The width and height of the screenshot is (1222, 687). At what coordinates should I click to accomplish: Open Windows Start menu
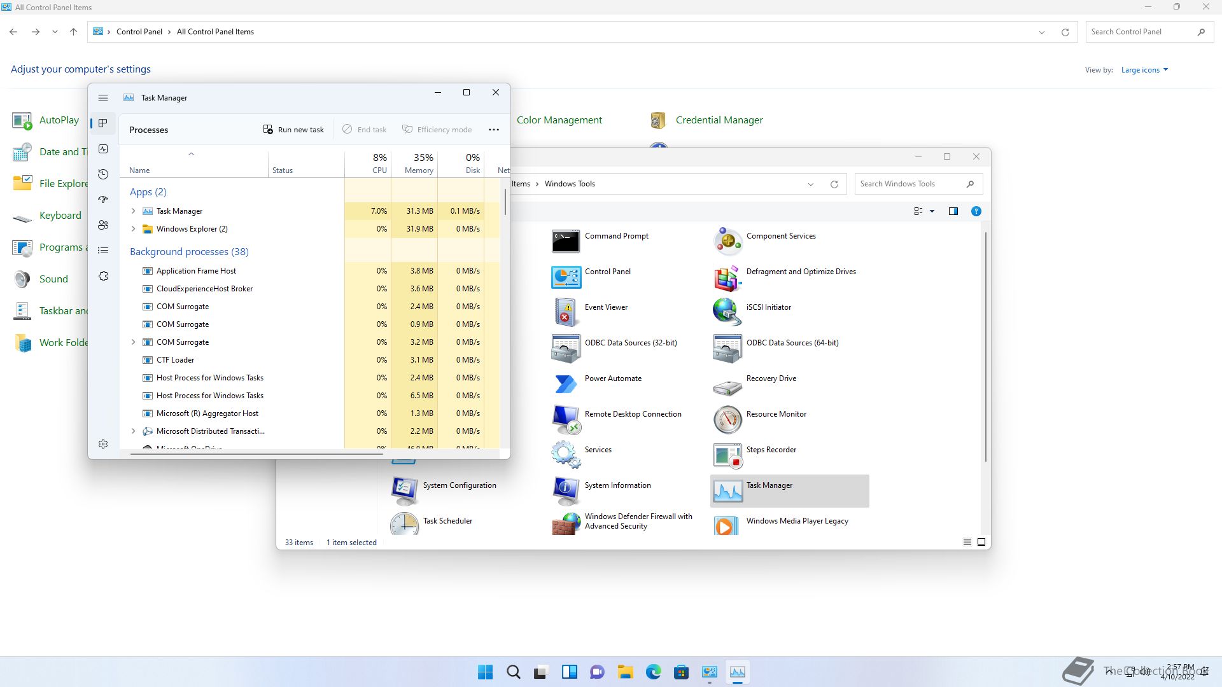tap(485, 672)
